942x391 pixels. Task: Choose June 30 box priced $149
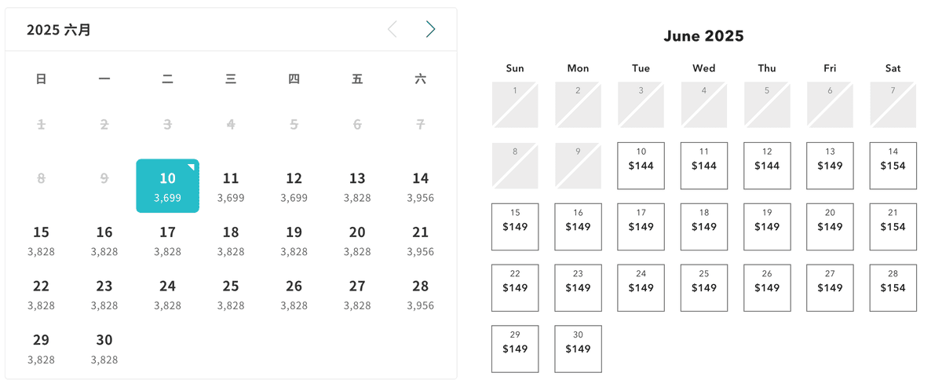(578, 349)
